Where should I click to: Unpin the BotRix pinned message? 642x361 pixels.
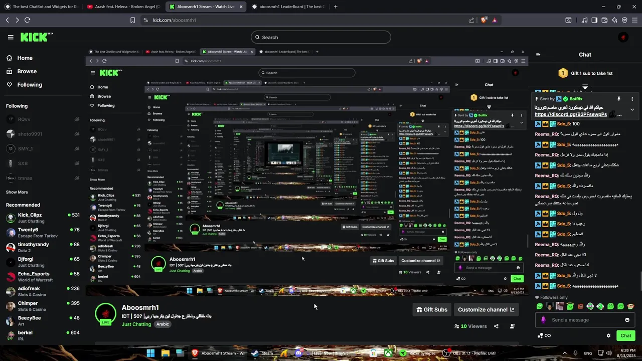point(619,99)
